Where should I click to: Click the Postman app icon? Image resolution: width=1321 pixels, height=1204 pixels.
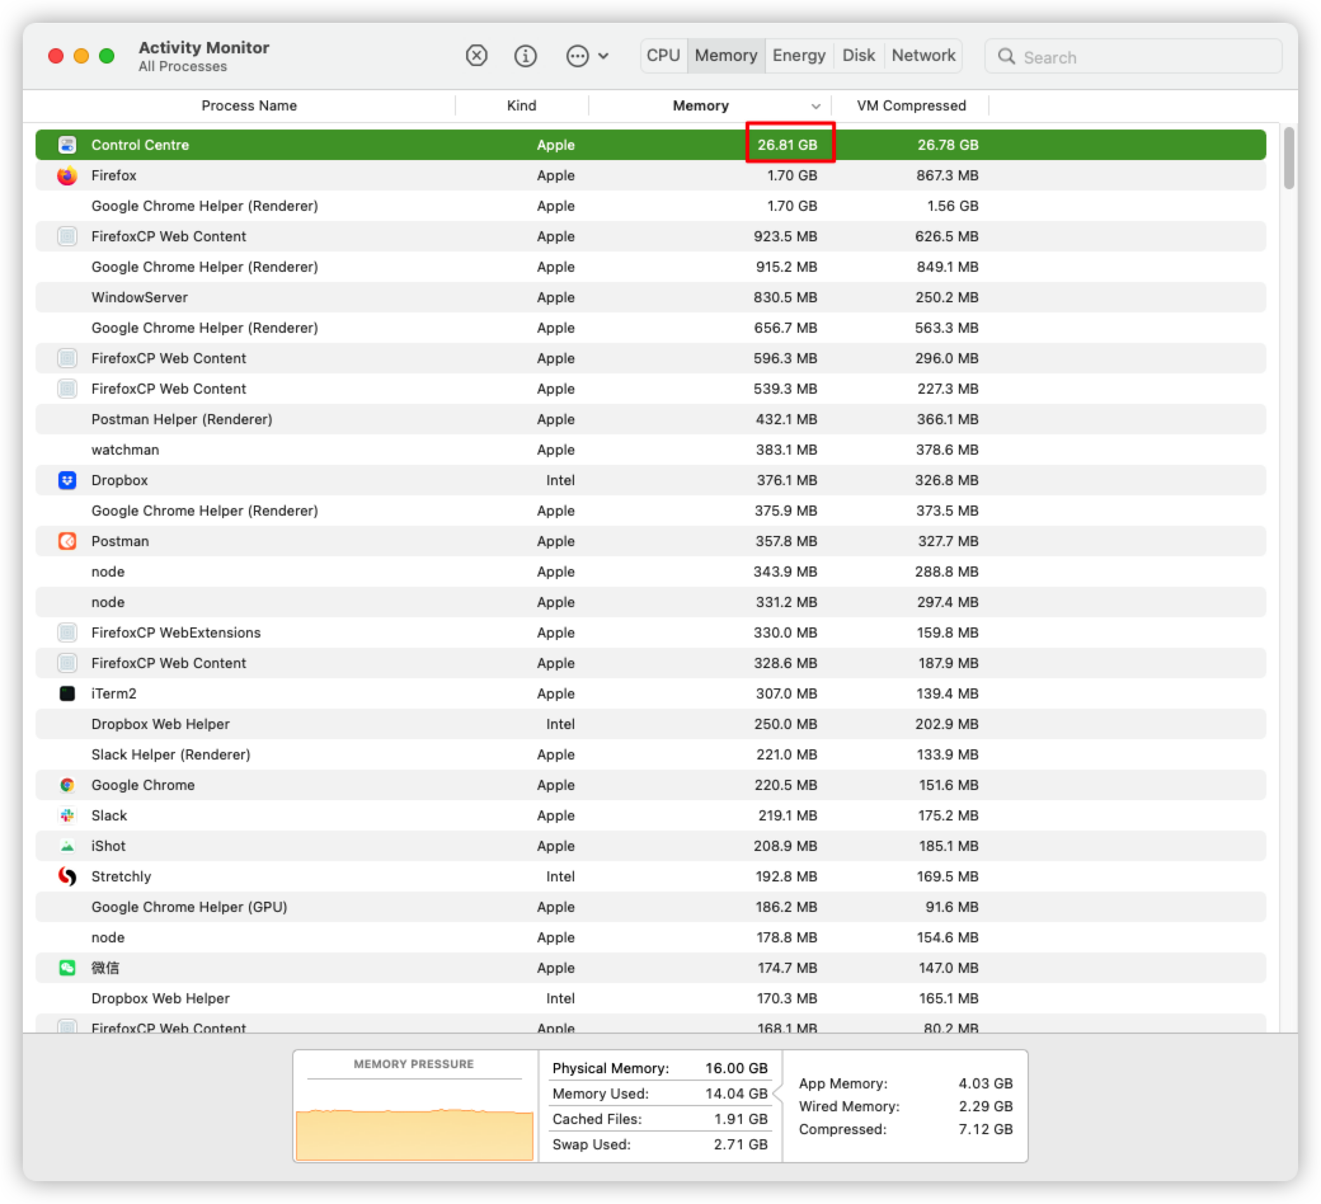click(67, 541)
